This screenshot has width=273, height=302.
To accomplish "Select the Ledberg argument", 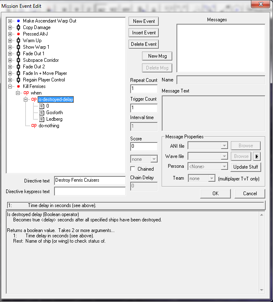I will point(54,119).
